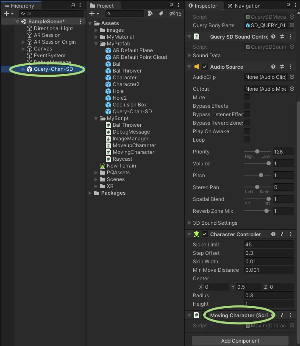Open Moving Character script component menu
The height and width of the screenshot is (346, 300).
pos(290,315)
